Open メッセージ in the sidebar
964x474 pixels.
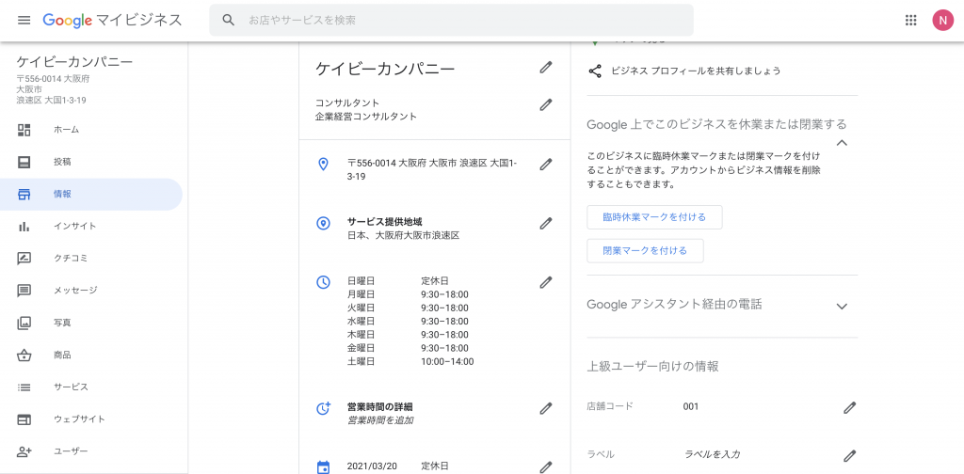point(91,291)
